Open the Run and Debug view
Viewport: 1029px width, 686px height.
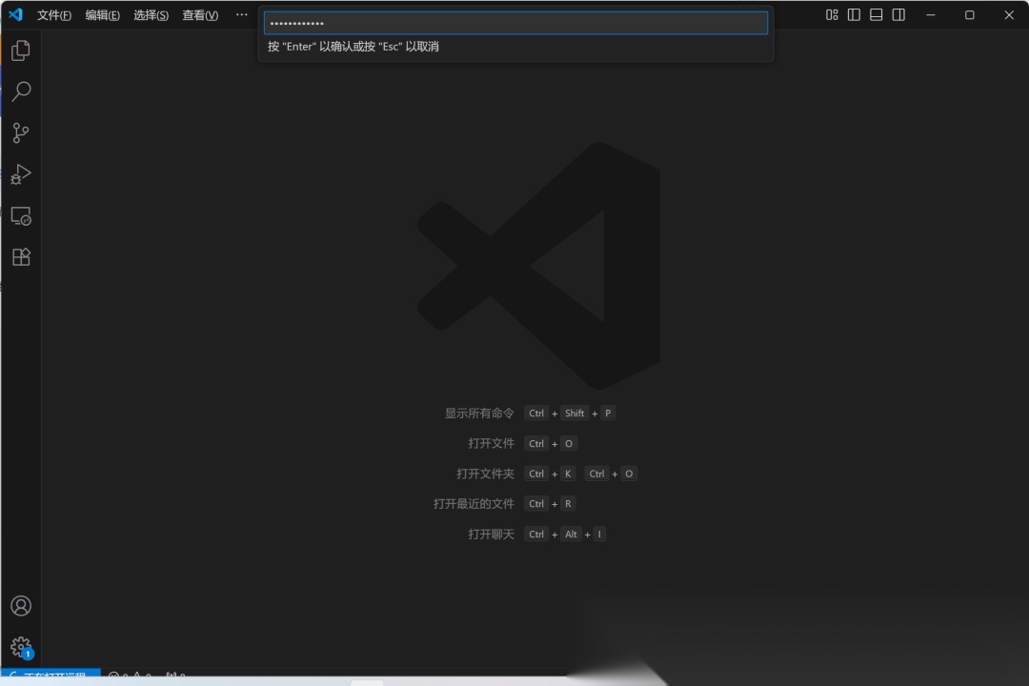click(21, 174)
